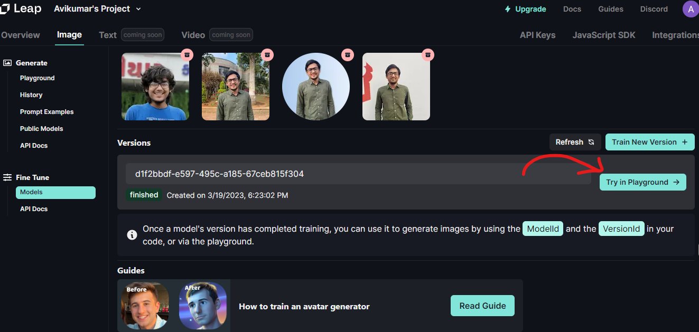The width and height of the screenshot is (699, 332).
Task: Open Prompt Examples in the sidebar
Action: pos(46,112)
